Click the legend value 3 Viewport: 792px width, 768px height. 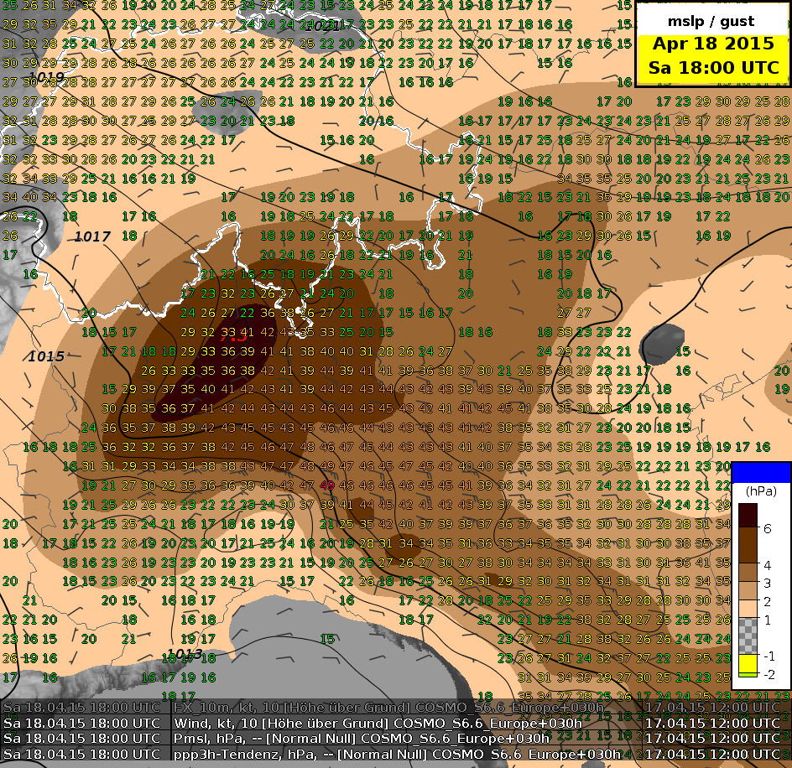pos(768,584)
